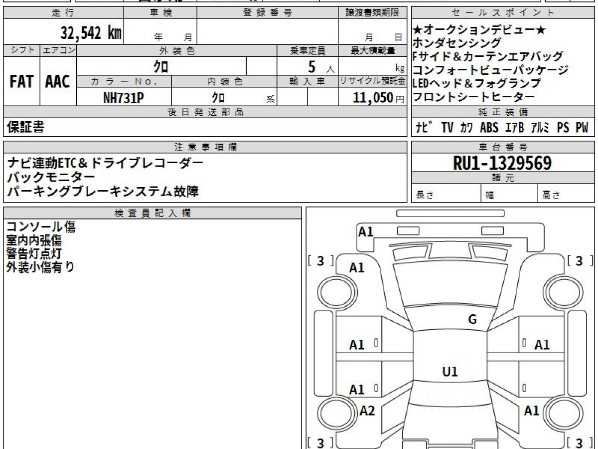Image resolution: width=598 pixels, height=449 pixels.
Task: Click the A2 scratch mark on the diagram
Action: click(367, 411)
